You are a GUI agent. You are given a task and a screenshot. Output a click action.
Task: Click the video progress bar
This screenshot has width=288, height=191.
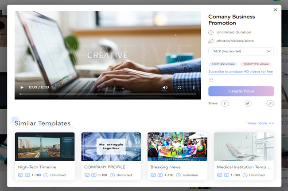(108, 94)
